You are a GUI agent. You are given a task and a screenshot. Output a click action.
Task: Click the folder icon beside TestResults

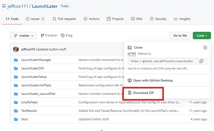coord(16,111)
